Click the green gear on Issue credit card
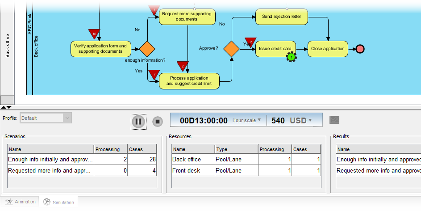Screen dimensions: 421x211 291,57
